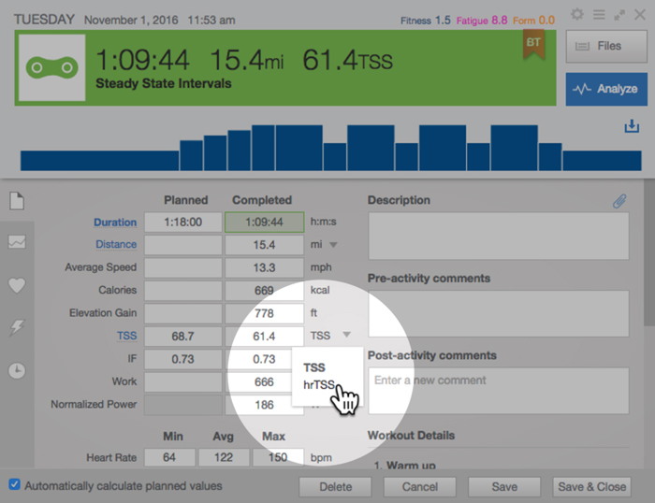Click the date November 1, 2016

[x=131, y=20]
